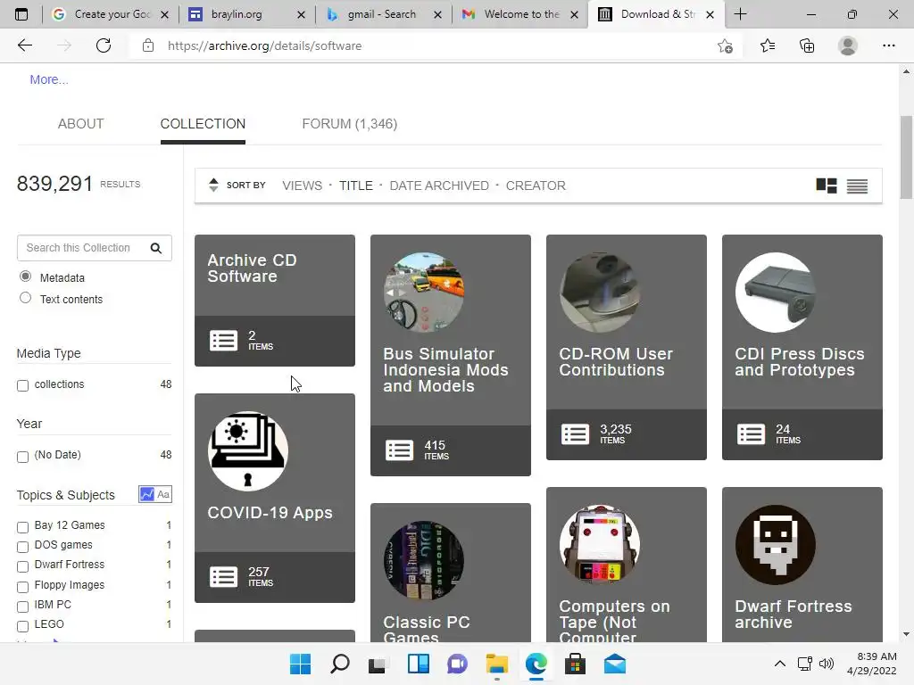
Task: Close the Download & Streaming tab
Action: click(710, 14)
